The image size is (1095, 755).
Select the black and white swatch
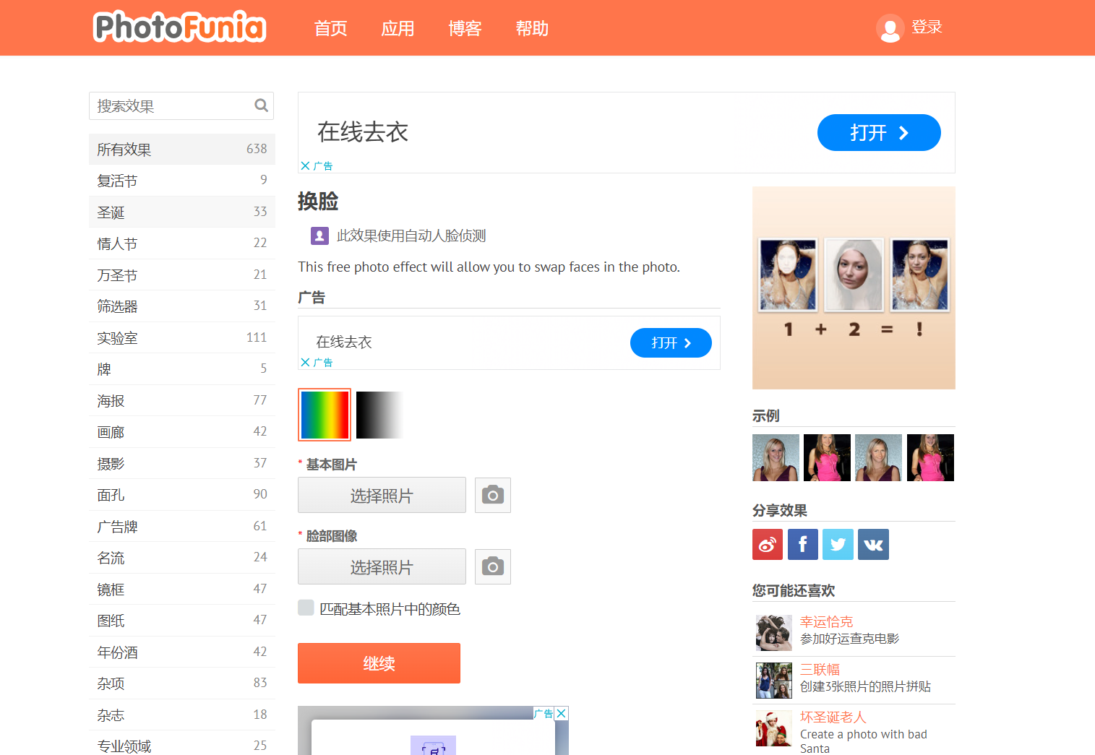(x=379, y=415)
